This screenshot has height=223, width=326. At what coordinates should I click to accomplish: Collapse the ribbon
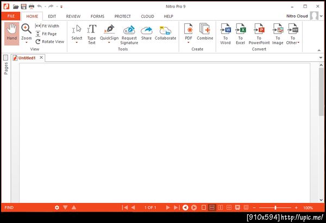(x=319, y=50)
